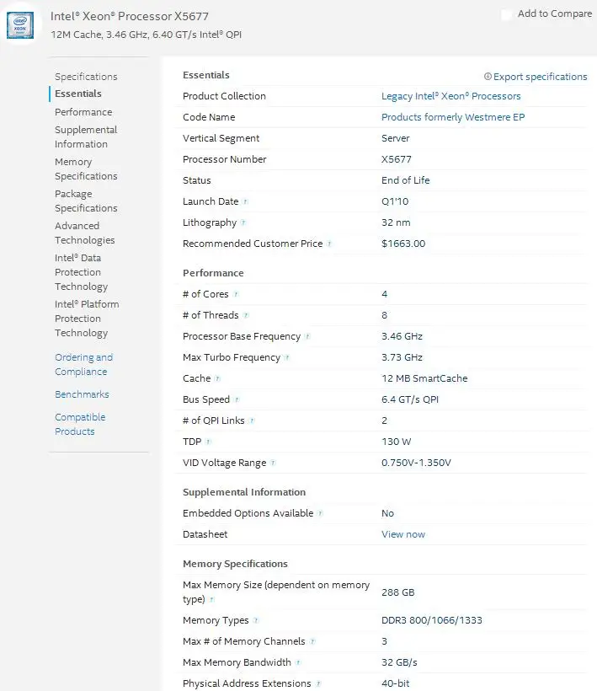
Task: Click the 40-bit address extensions value
Action: coord(396,683)
